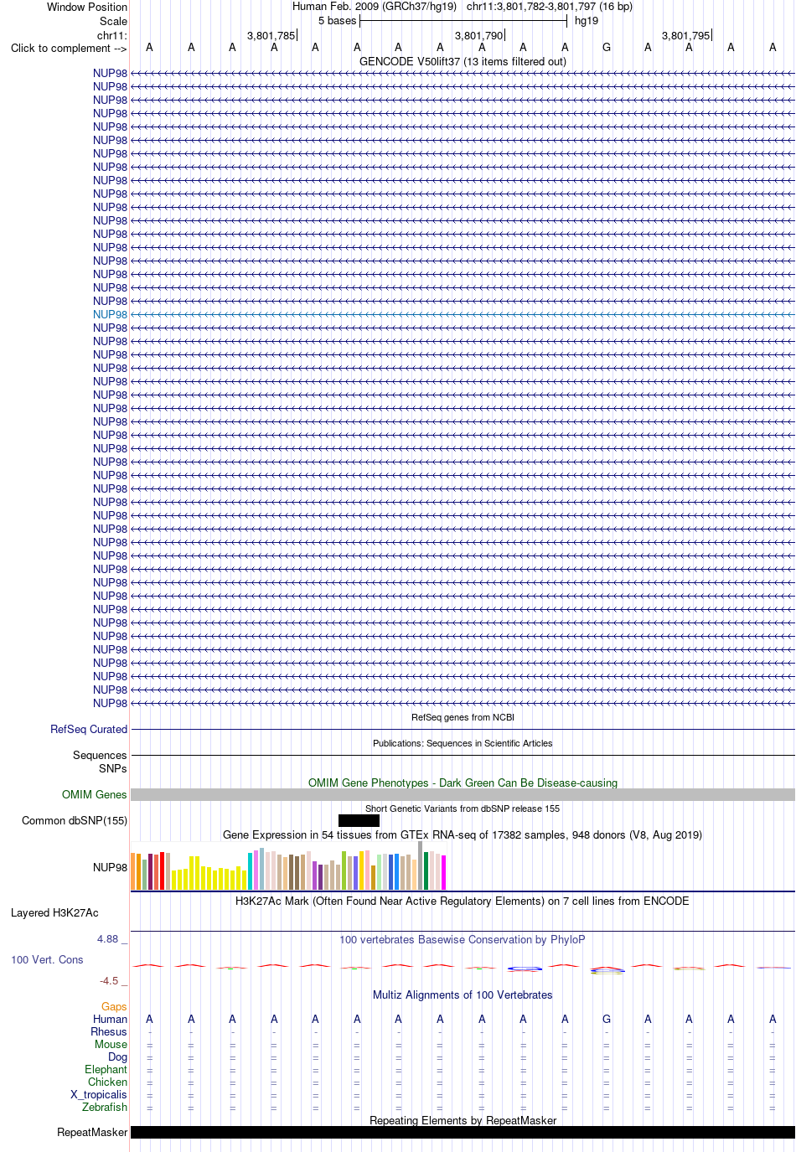Click the gray OMIM Genes item bar
This screenshot has height=1152, width=796.
pyautogui.click(x=463, y=794)
